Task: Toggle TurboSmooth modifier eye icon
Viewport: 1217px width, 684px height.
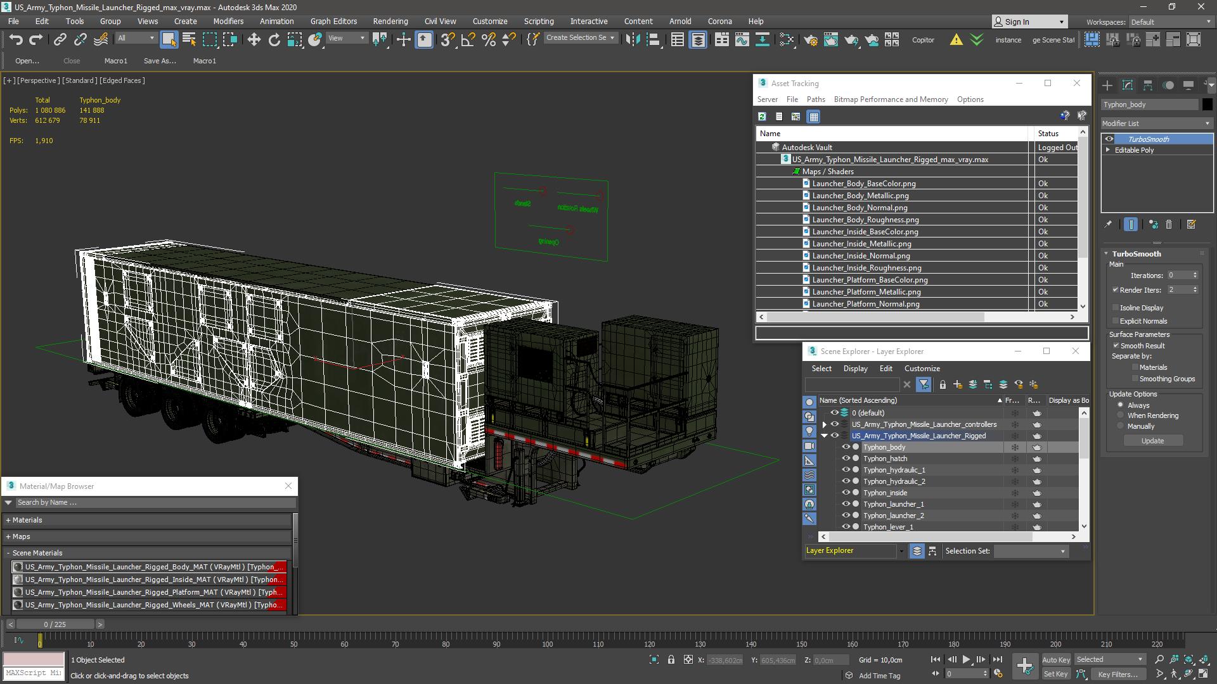Action: [1109, 139]
